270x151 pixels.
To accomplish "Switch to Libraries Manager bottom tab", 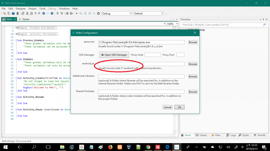I will tap(202, 135).
